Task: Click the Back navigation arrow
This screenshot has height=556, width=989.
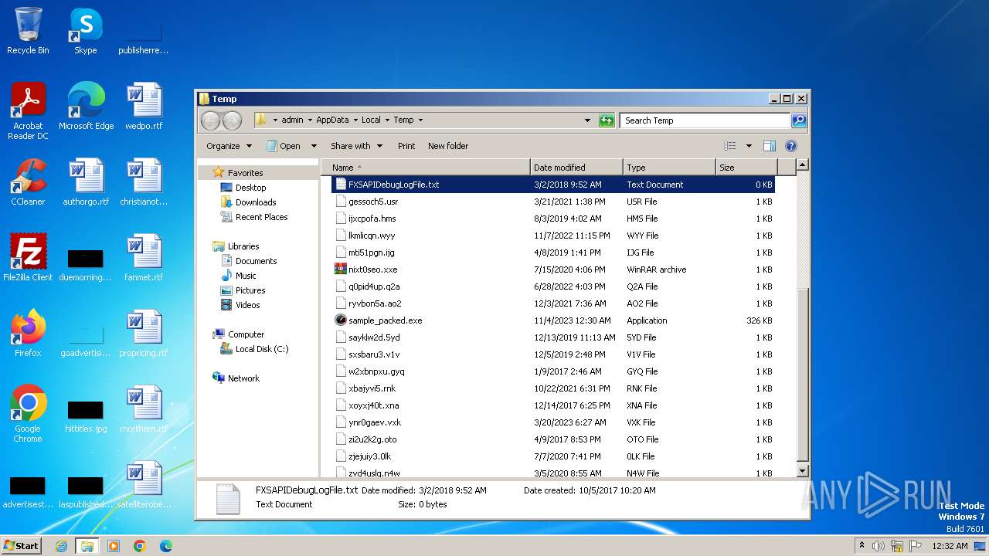Action: pyautogui.click(x=210, y=120)
